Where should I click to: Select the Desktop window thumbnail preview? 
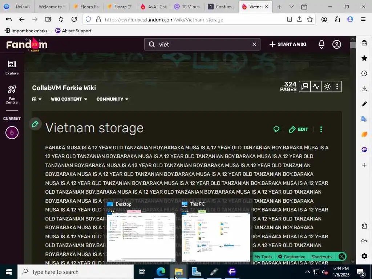pos(141,231)
